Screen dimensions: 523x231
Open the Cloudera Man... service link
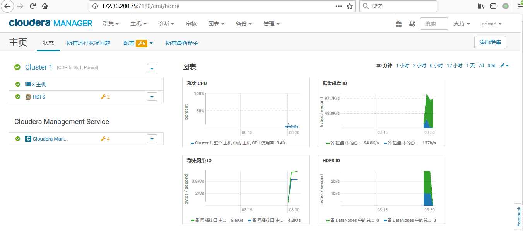[50, 139]
